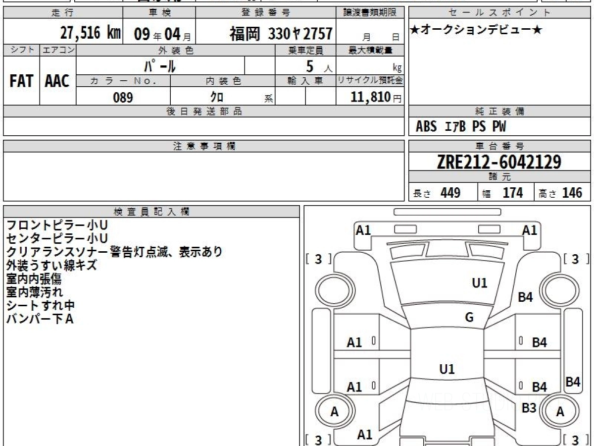Viewport: 594px width, 446px height.
Task: Click the クリアランスソナー inspector note line
Action: (x=114, y=252)
